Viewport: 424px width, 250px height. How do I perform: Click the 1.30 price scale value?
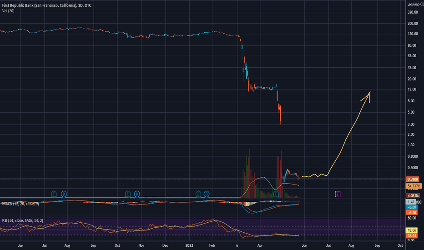411,145
